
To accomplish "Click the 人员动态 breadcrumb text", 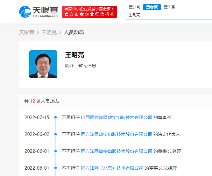I will pos(74,32).
